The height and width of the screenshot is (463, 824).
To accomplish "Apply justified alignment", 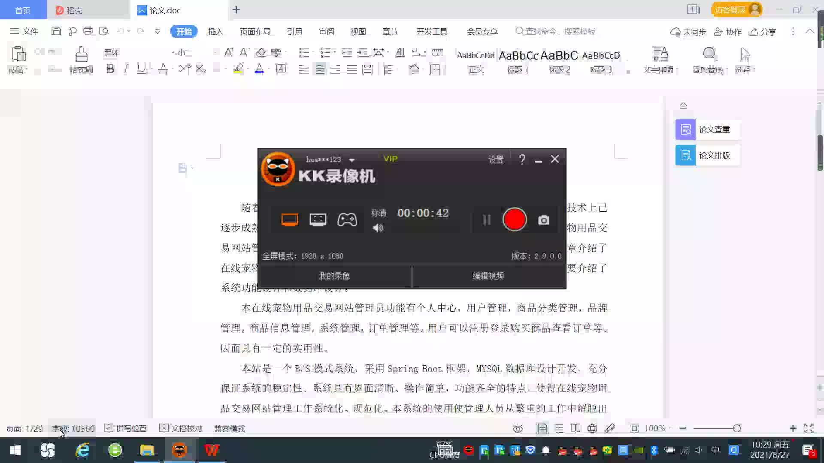I will [x=351, y=69].
